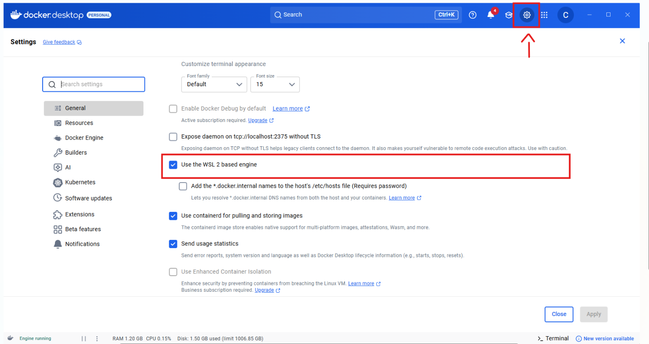Click the Kubernetes helm icon
The image size is (649, 344).
58,183
